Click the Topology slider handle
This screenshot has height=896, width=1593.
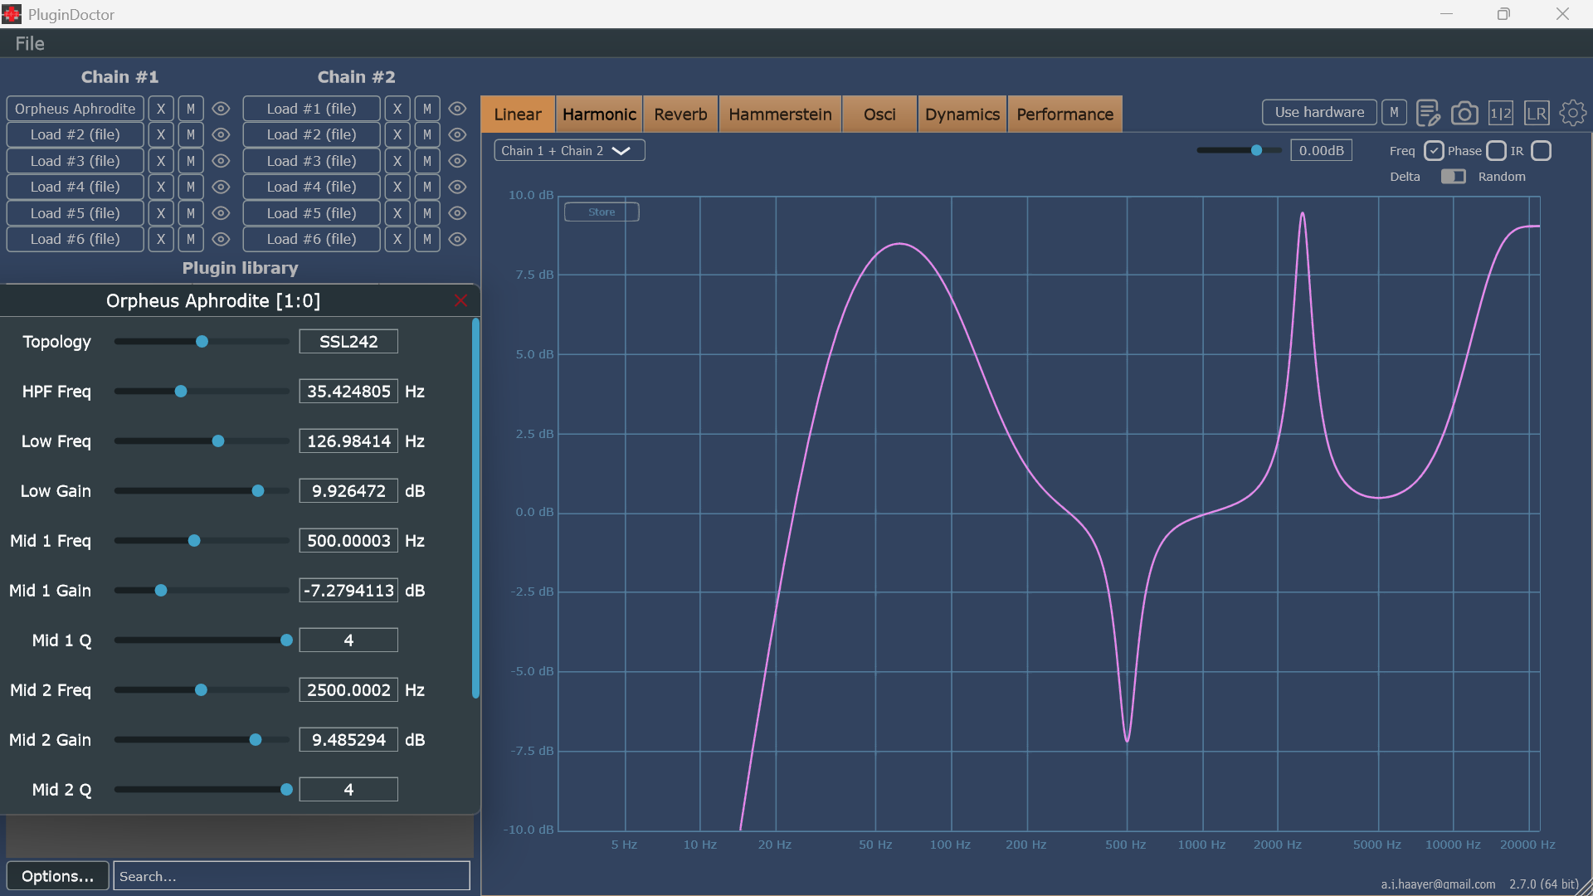pos(202,342)
